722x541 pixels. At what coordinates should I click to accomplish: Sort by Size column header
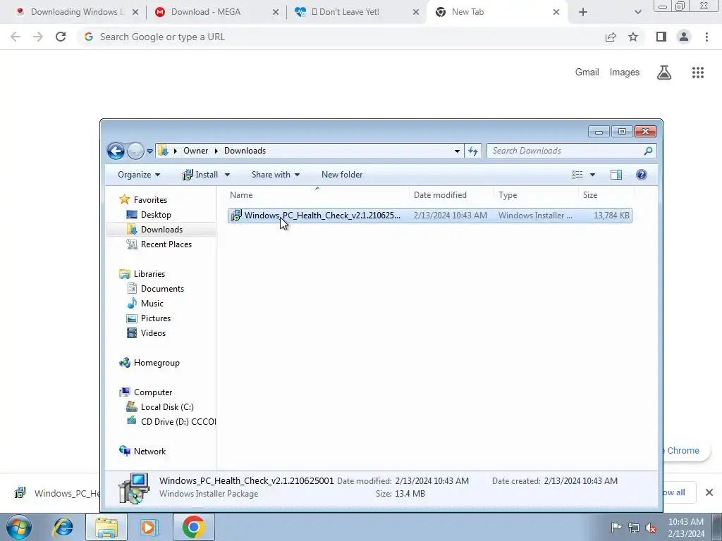coord(606,195)
